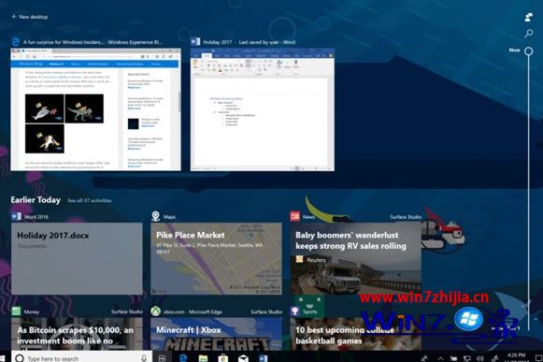Expand the hidden system tray icons chevron
Image resolution: width=543 pixels, height=362 pixels.
click(441, 358)
